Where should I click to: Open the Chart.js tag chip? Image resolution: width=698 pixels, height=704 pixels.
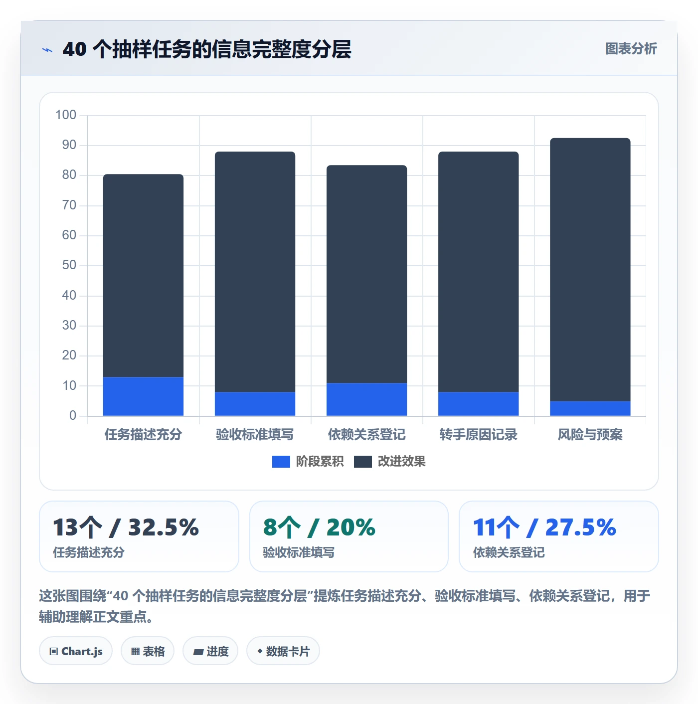(76, 651)
